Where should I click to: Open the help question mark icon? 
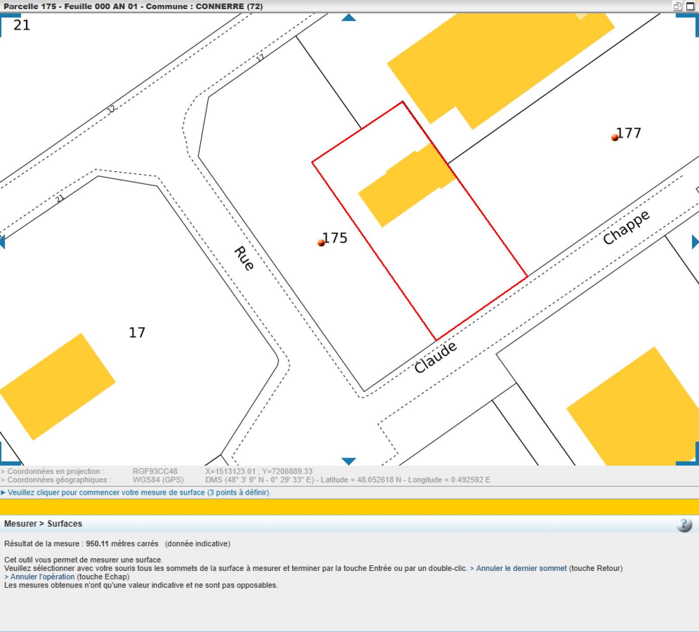[x=684, y=524]
